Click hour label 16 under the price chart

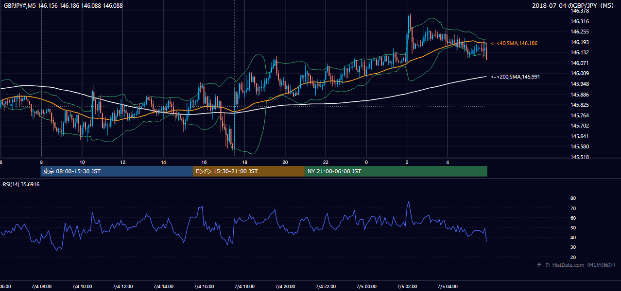click(204, 162)
